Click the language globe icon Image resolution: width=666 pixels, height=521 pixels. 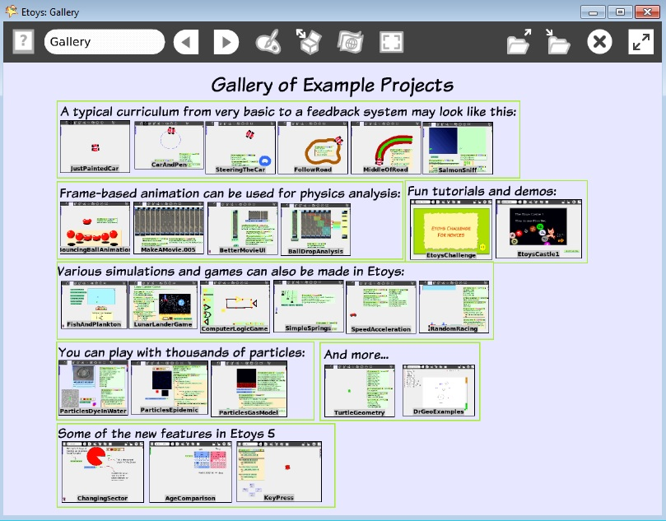[351, 42]
